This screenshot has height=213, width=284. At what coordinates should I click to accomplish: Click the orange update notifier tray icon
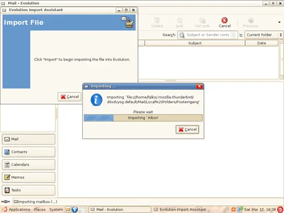click(x=233, y=209)
